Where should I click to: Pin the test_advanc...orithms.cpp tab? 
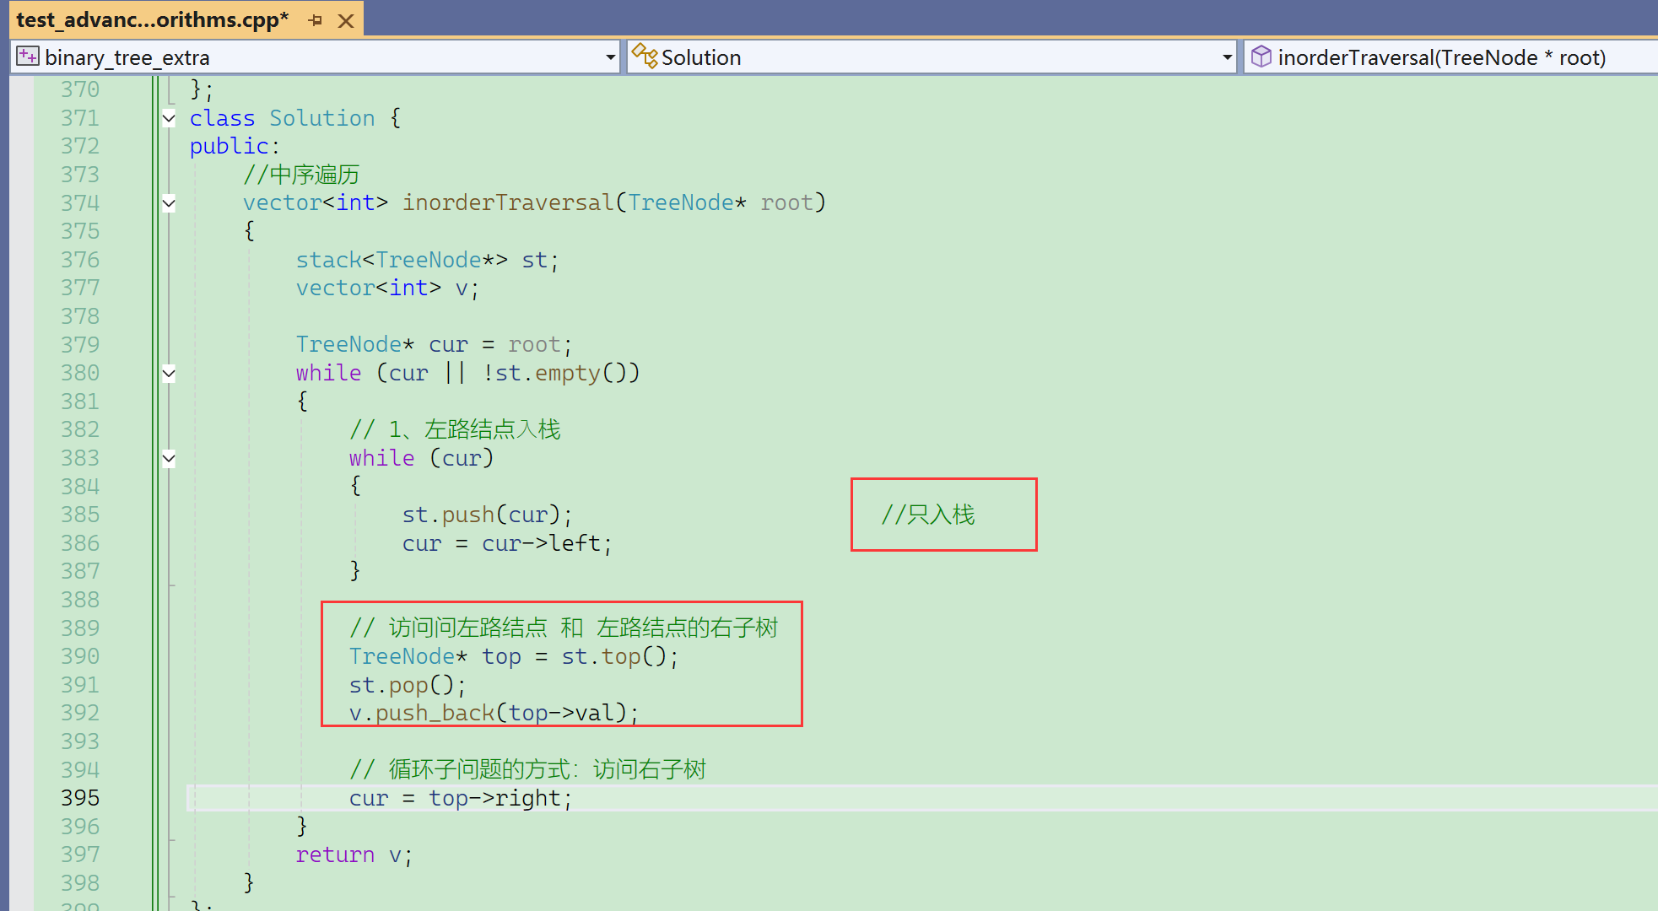316,20
